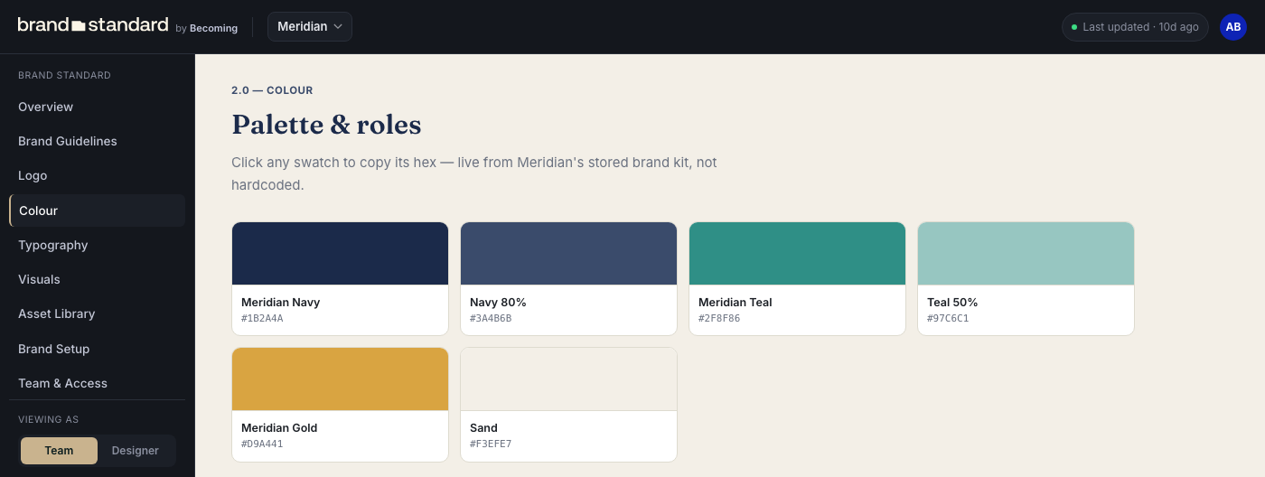The image size is (1265, 477).
Task: Open Brand Setup in sidebar
Action: 97,349
